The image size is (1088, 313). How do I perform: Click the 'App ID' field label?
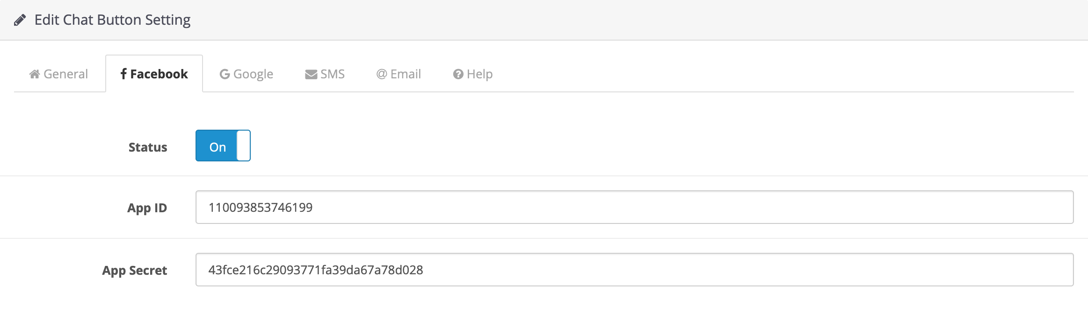[147, 208]
